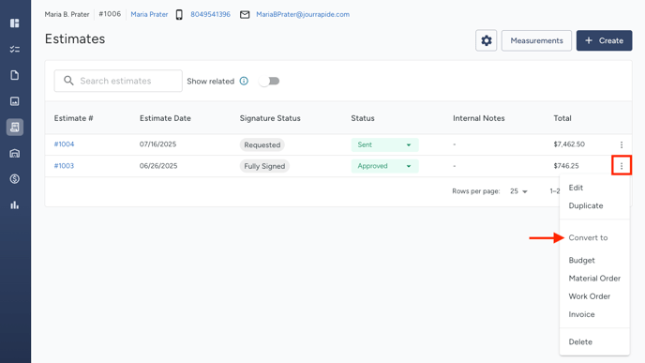645x363 pixels.
Task: Open the dashboard icon in sidebar
Action: [x=15, y=23]
